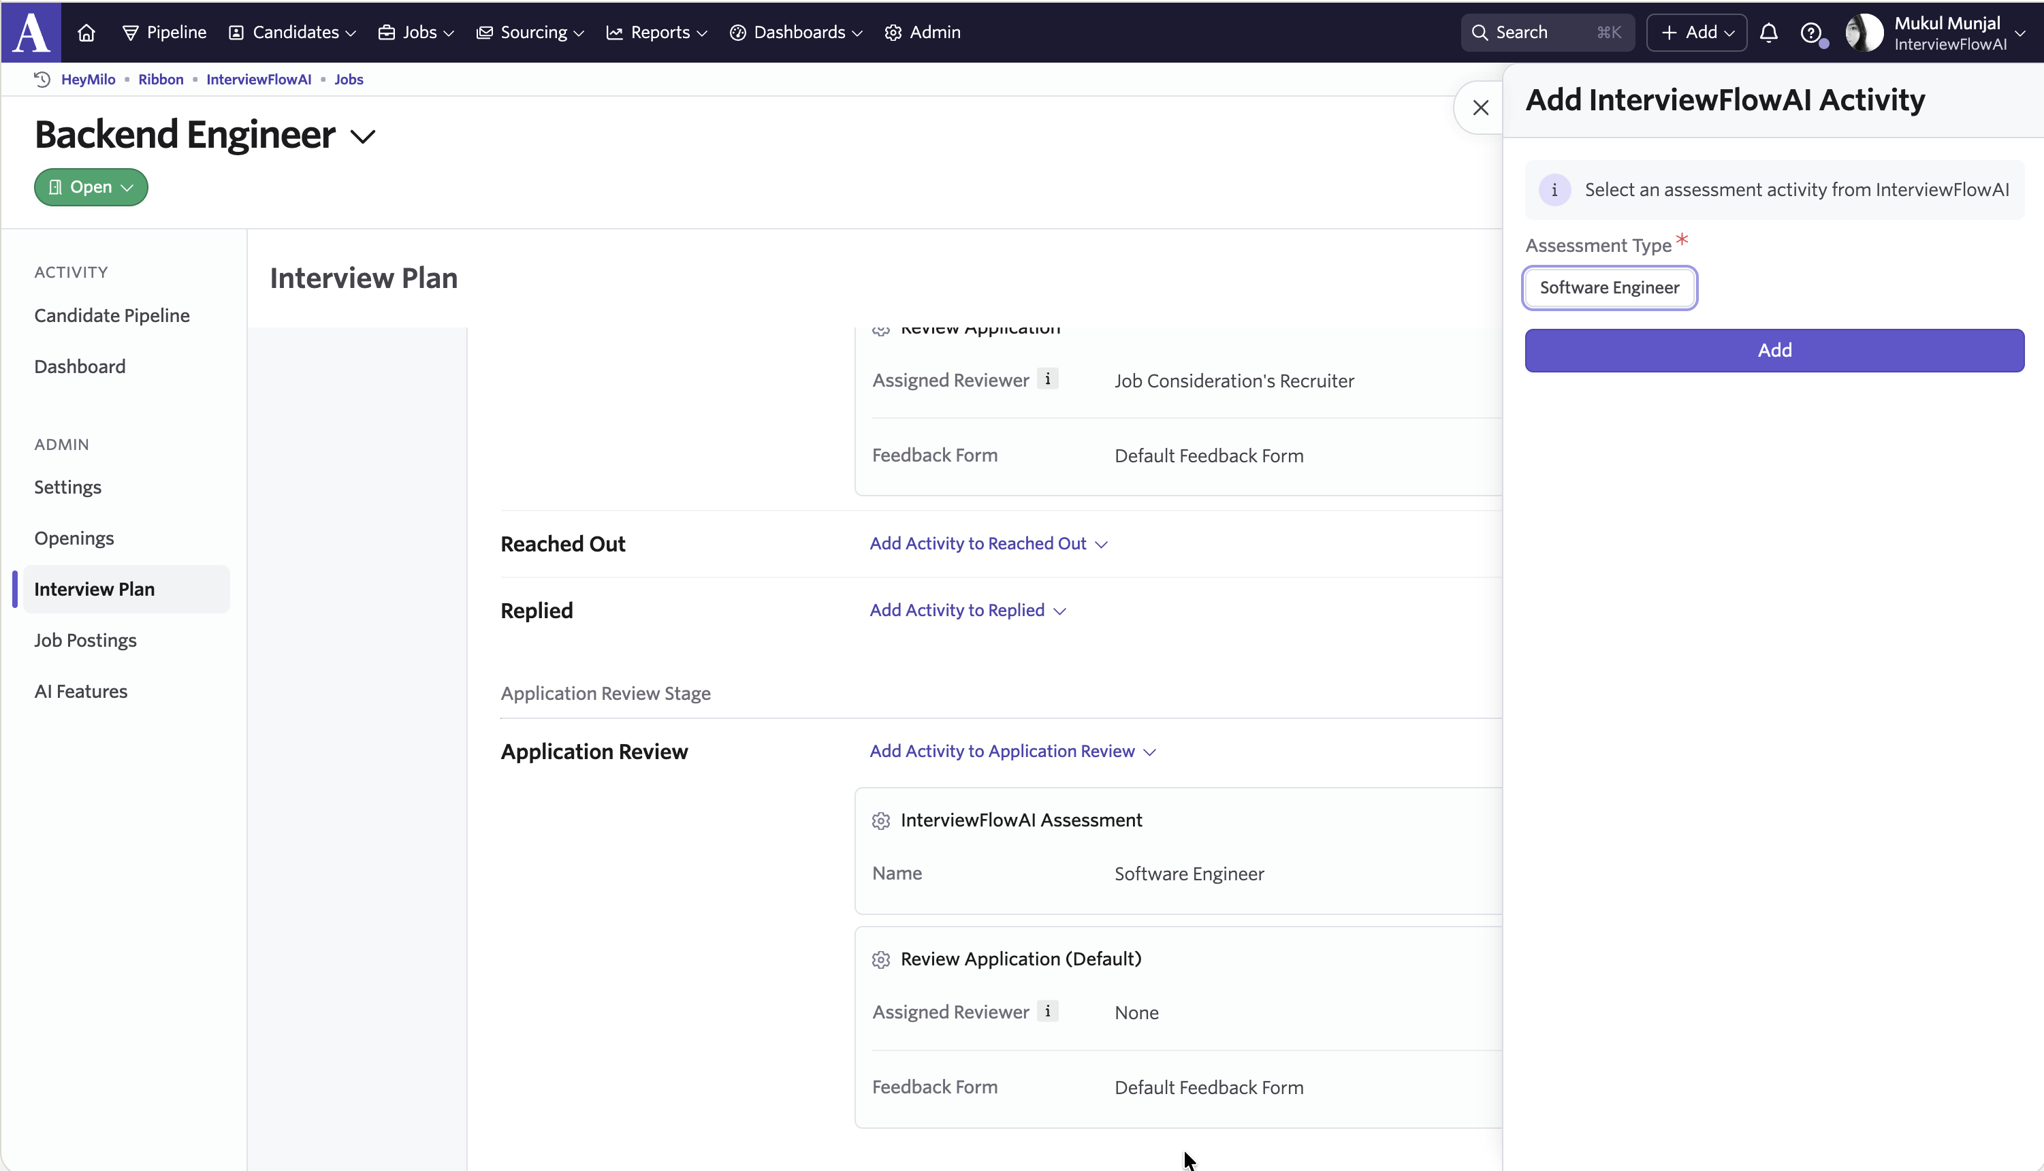
Task: Open the help question mark icon
Action: [1811, 33]
